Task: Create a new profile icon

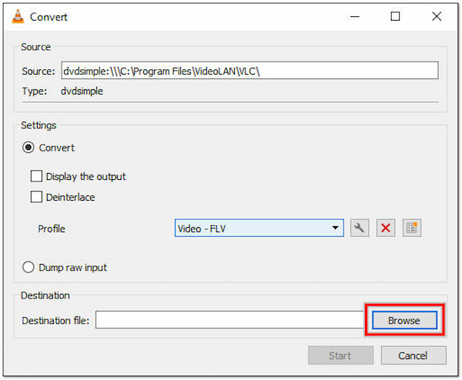Action: tap(412, 228)
